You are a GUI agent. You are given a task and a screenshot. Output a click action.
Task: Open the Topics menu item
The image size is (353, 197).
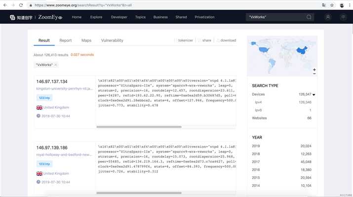(x=140, y=17)
